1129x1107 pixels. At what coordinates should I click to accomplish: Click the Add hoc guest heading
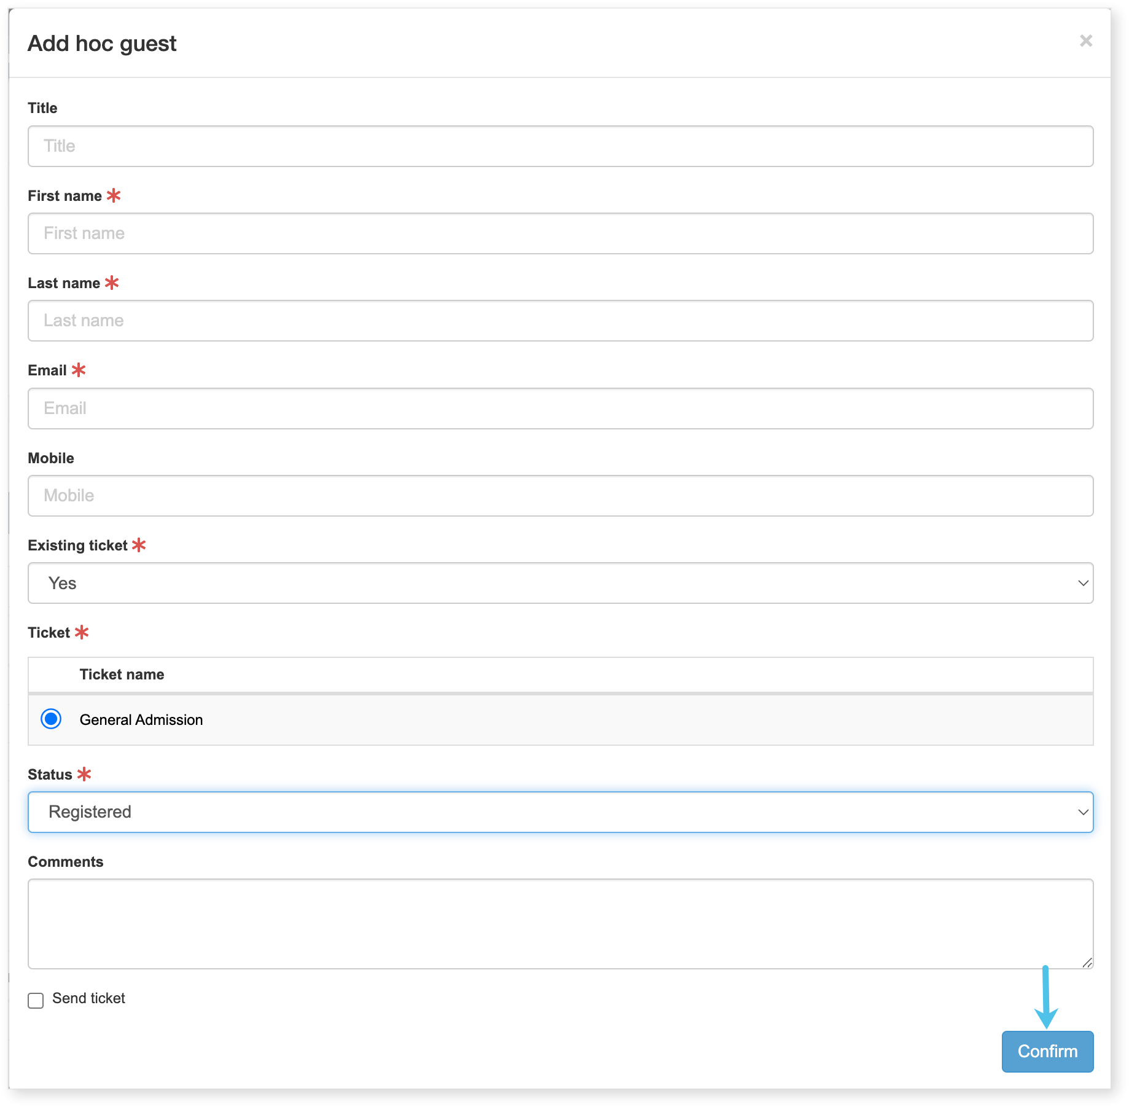click(x=102, y=44)
